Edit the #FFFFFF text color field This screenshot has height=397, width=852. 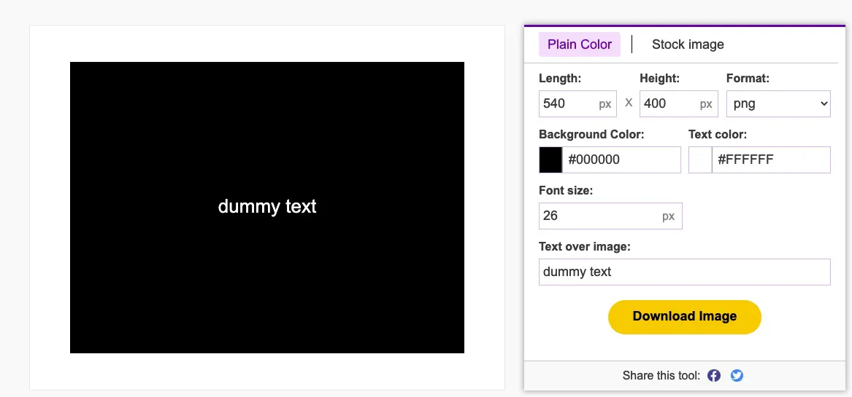(x=771, y=160)
